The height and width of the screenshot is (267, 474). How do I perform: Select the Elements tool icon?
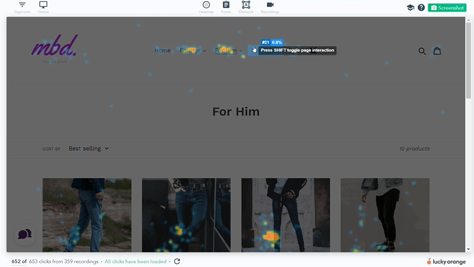click(246, 5)
